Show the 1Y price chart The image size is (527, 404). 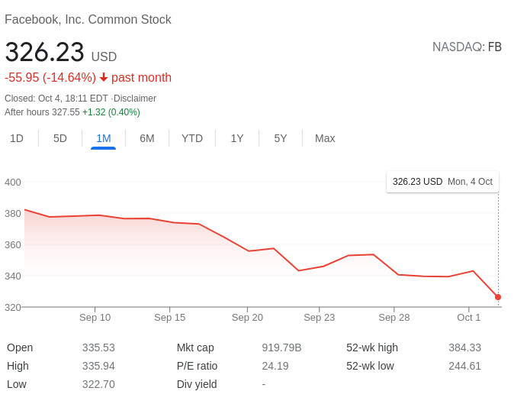tap(237, 138)
